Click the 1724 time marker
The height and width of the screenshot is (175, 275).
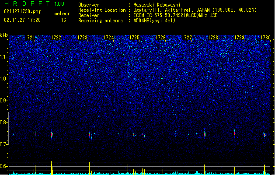point(108,38)
